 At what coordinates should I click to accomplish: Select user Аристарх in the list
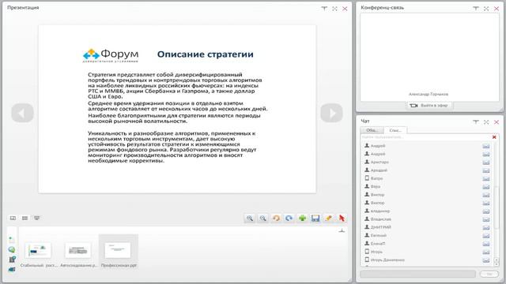click(379, 163)
